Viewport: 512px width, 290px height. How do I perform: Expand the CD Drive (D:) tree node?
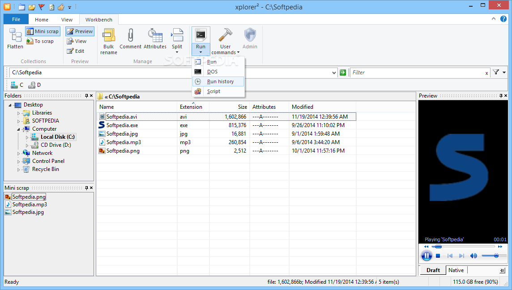click(27, 145)
